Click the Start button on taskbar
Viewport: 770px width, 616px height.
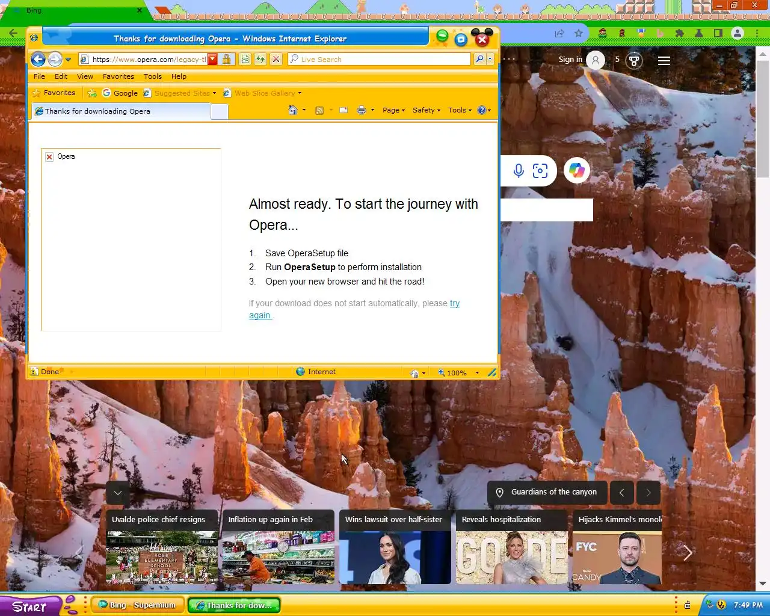(30, 606)
